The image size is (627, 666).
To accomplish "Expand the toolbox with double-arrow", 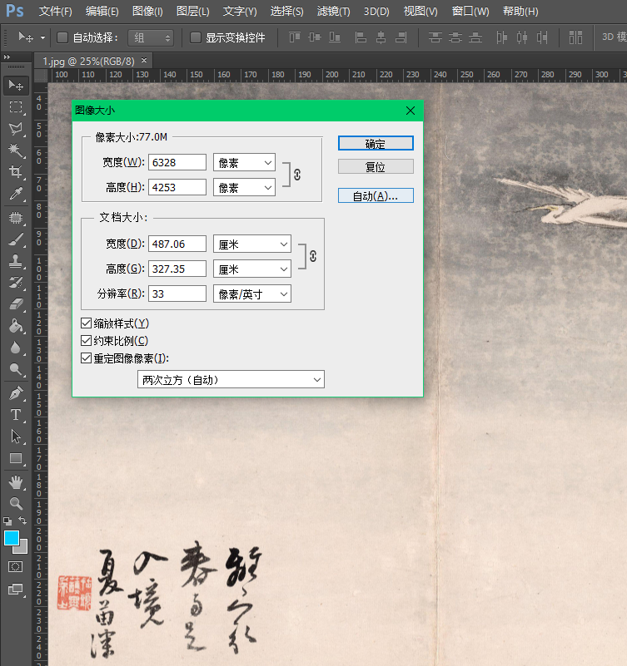I will 7,57.
